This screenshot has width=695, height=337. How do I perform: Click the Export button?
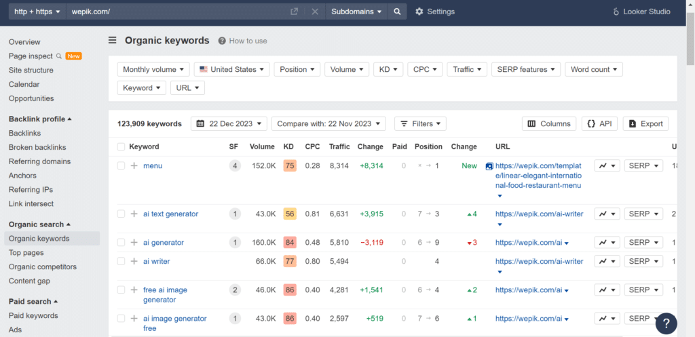click(645, 123)
